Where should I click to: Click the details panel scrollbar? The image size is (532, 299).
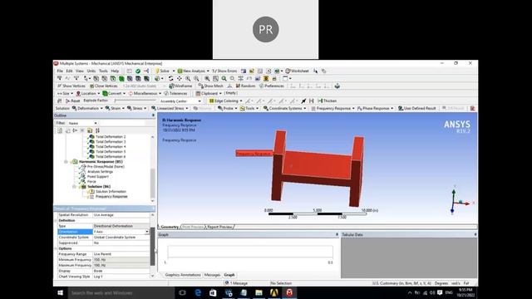pyautogui.click(x=153, y=246)
